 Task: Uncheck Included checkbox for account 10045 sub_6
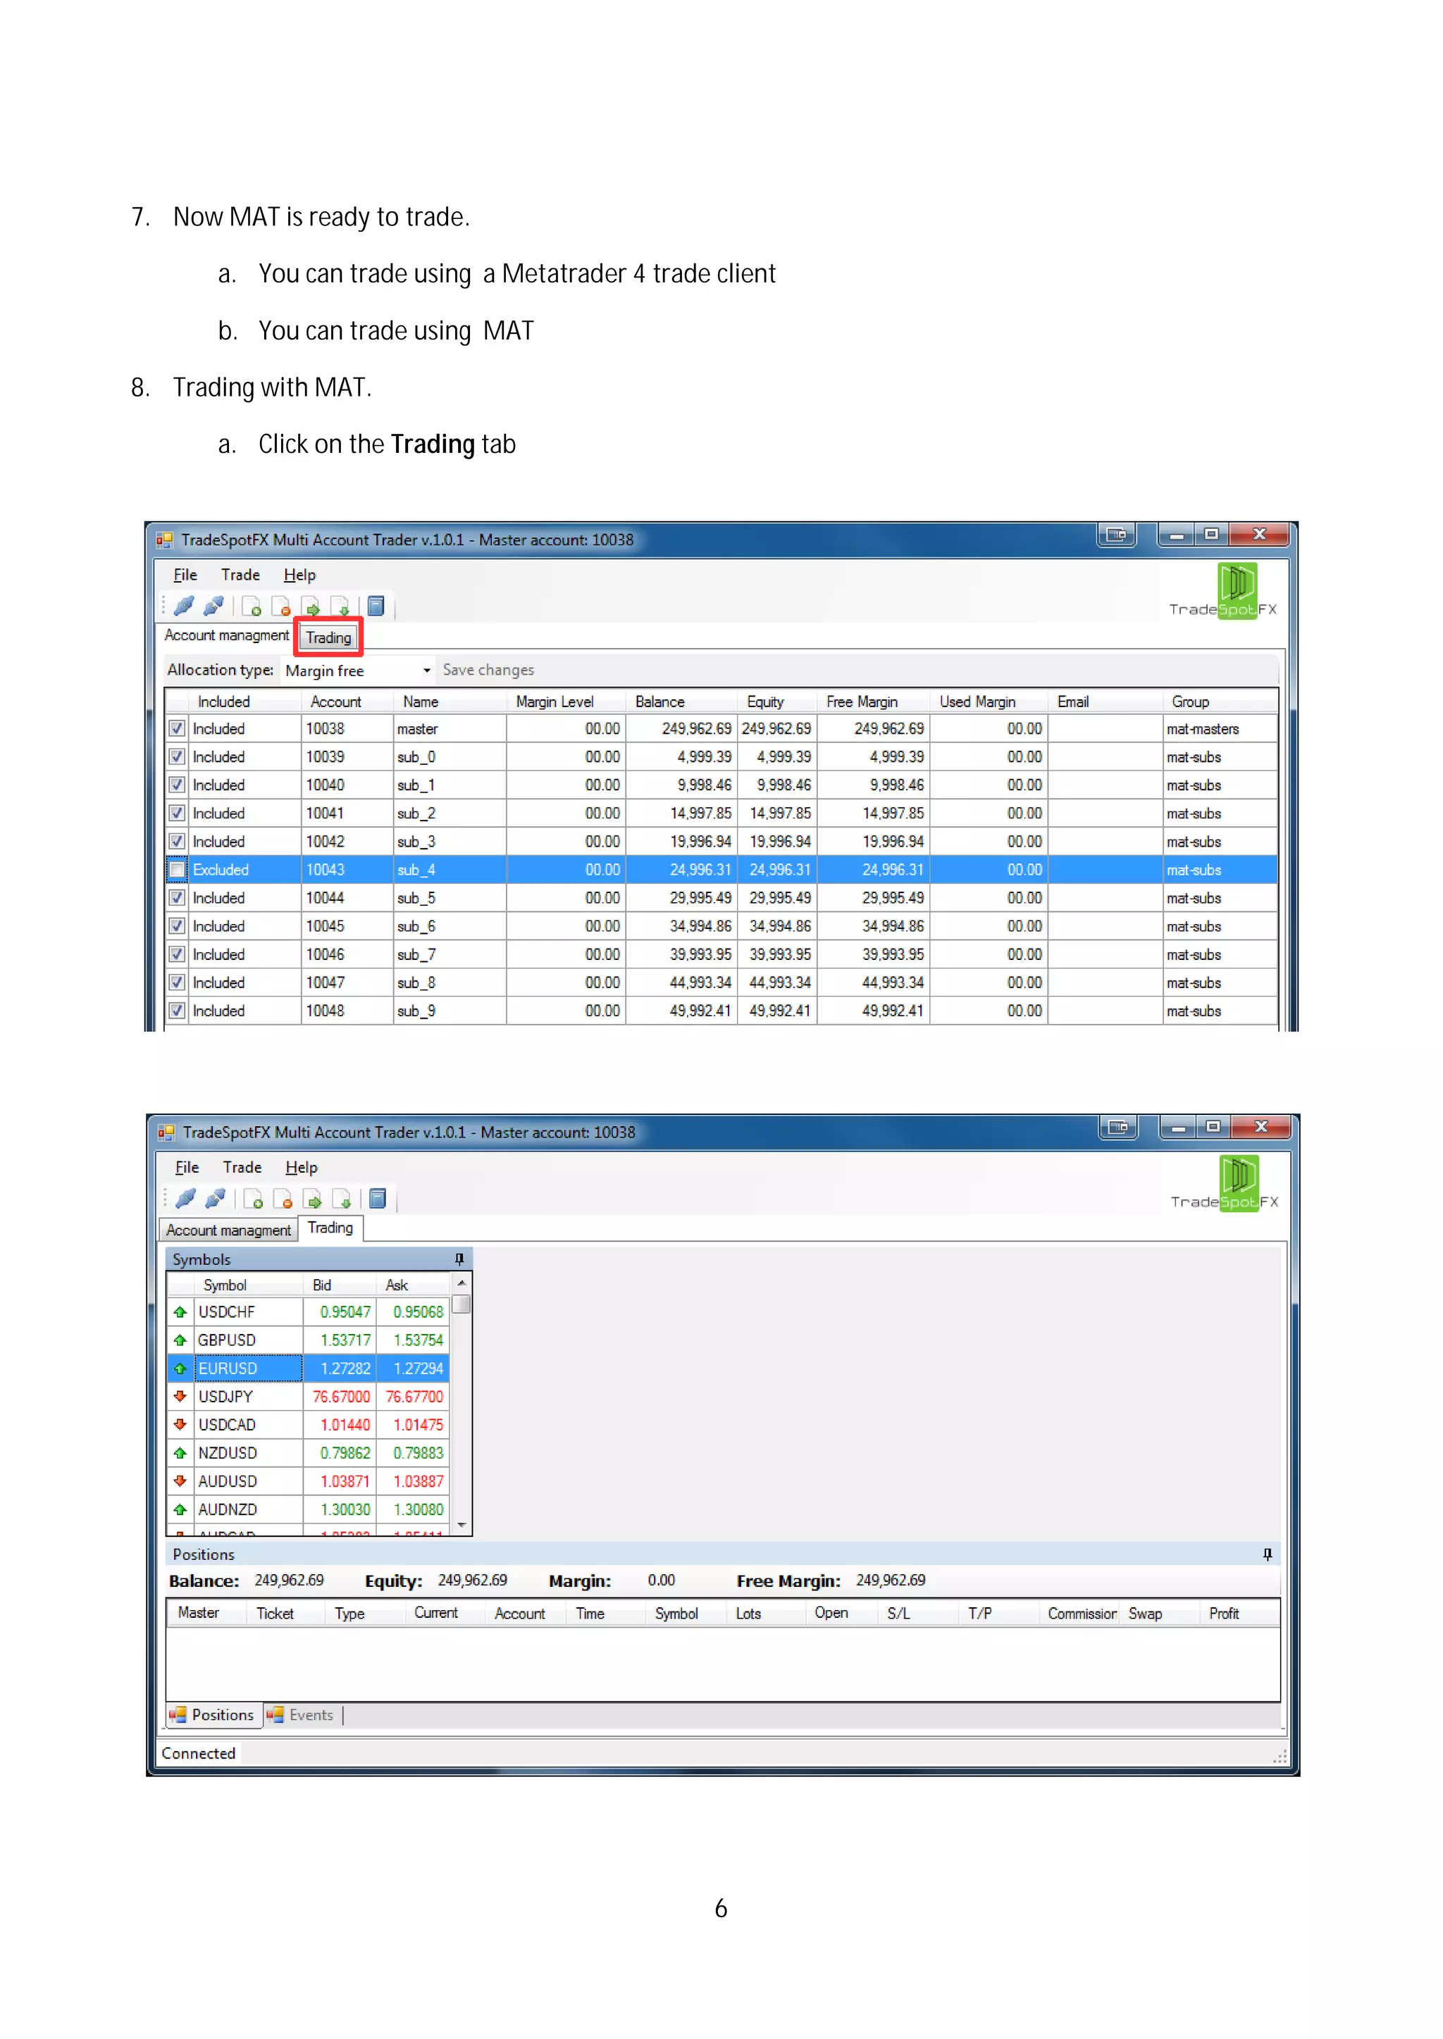[178, 926]
